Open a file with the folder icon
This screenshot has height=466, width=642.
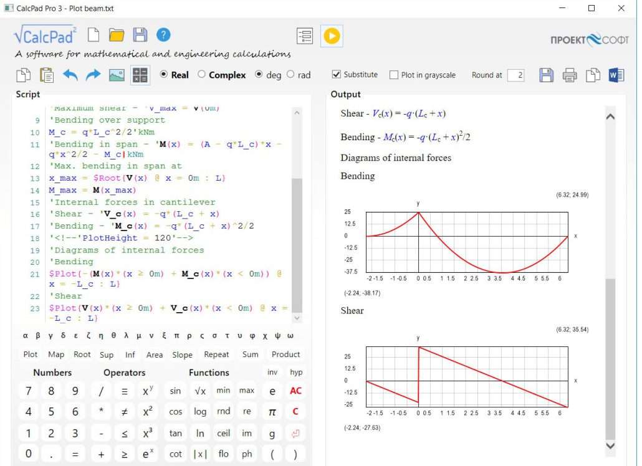(117, 35)
